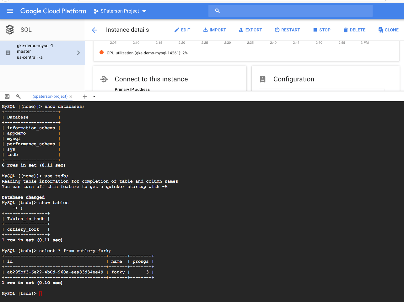Image resolution: width=404 pixels, height=302 pixels.
Task: Click the STOP instance control
Action: [321, 30]
